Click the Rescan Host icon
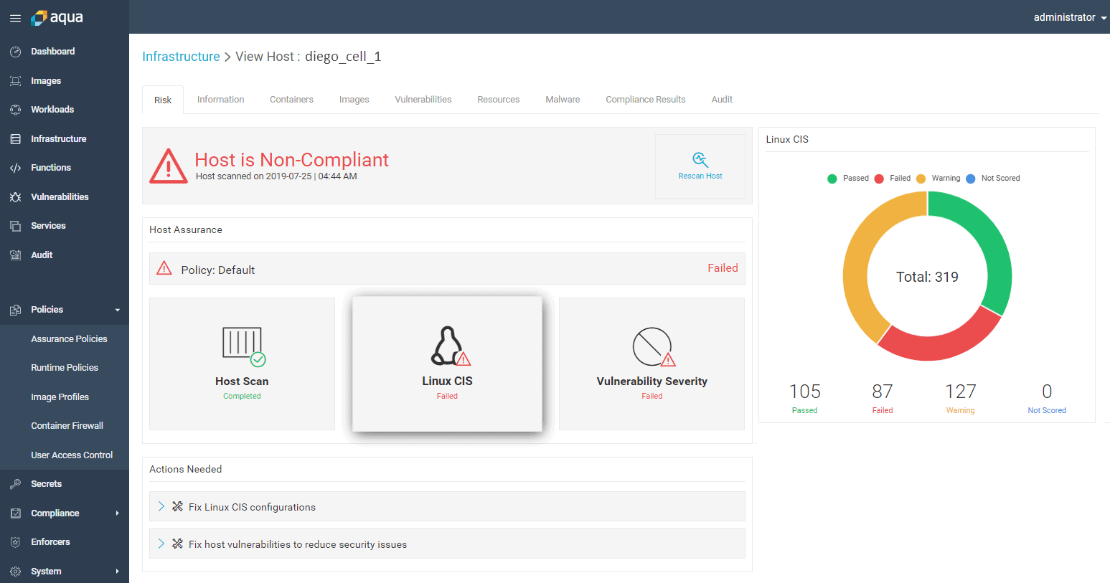This screenshot has width=1110, height=583. [x=700, y=159]
